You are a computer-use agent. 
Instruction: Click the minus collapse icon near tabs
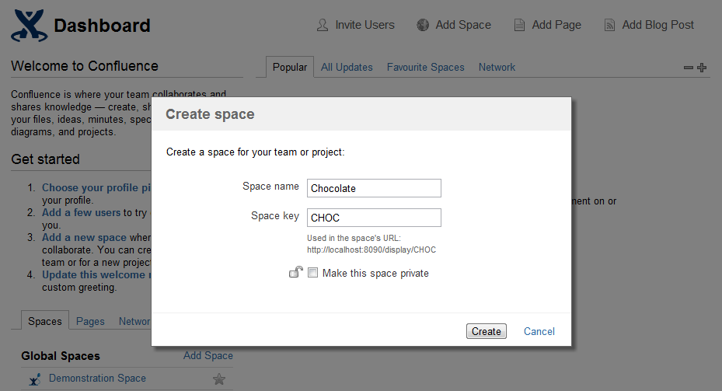pyautogui.click(x=689, y=68)
